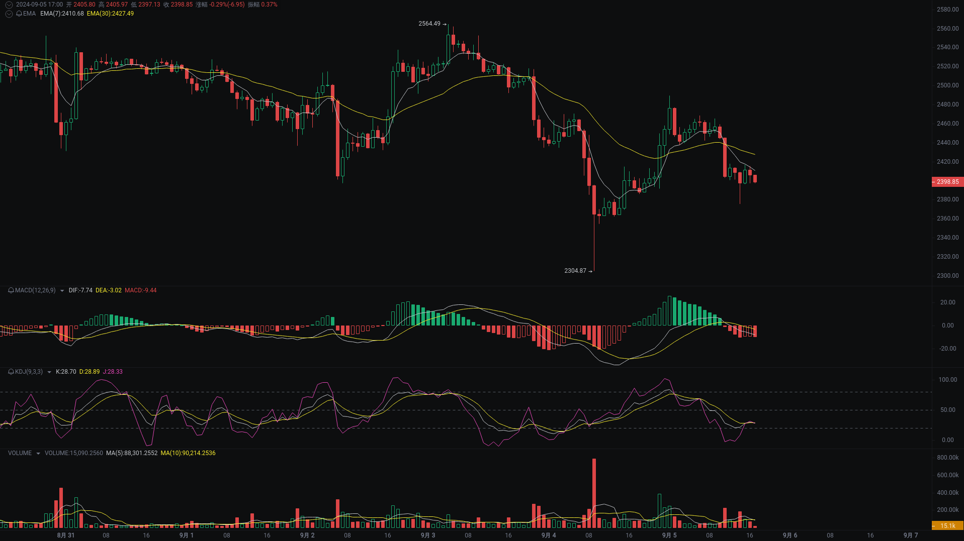The image size is (964, 541).
Task: Open the VOLUME indicator dropdown
Action: click(x=38, y=453)
